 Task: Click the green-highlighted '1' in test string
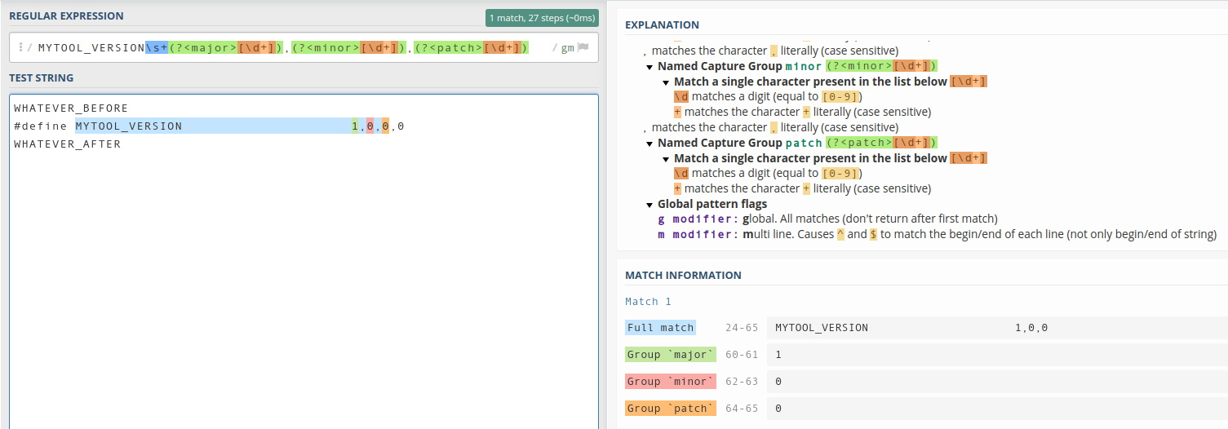(355, 126)
